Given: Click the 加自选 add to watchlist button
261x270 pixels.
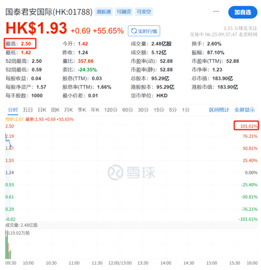Looking at the screenshot, I should [x=243, y=12].
